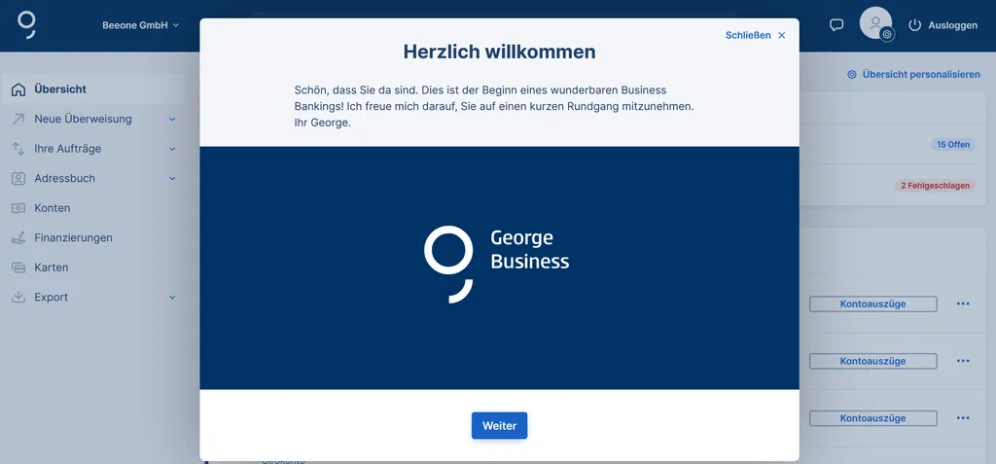Expand the Ihre Aufträge chevron
The width and height of the screenshot is (996, 464).
(172, 149)
